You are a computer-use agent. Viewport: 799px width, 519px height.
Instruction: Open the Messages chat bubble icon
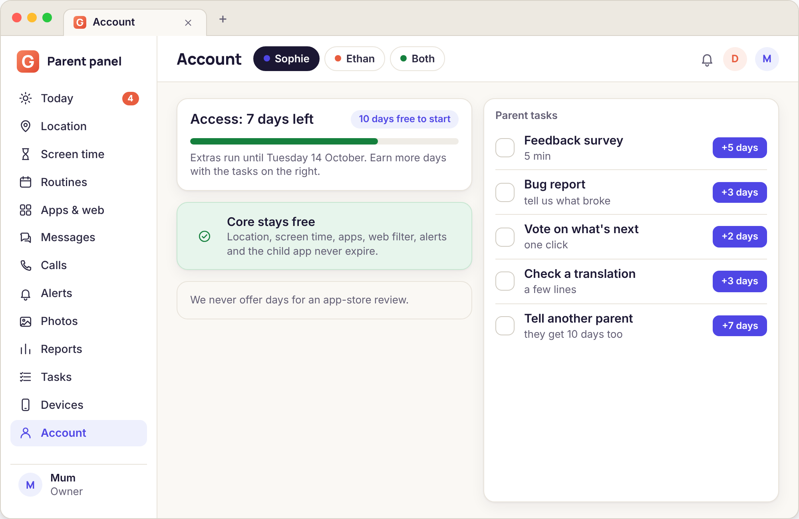pos(26,238)
